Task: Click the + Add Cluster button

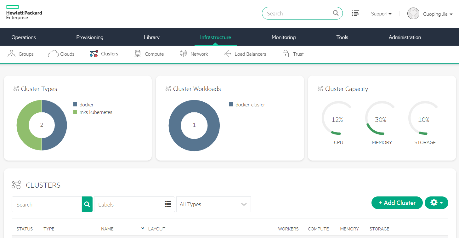Action: (397, 203)
